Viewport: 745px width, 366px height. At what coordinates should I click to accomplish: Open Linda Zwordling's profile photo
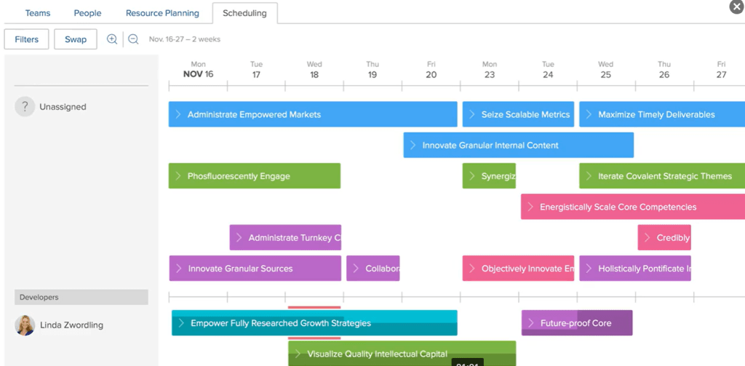tap(25, 325)
